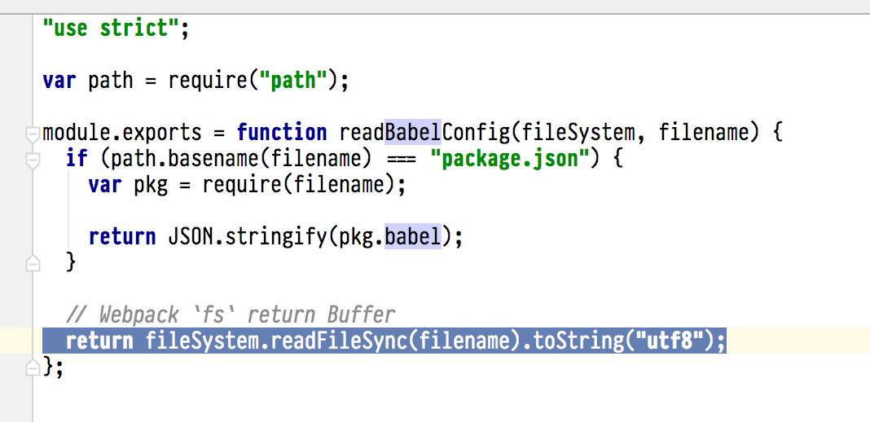Screen dimensions: 870x422
Task: Place the cursor in the "package.json" string
Action: pos(511,160)
